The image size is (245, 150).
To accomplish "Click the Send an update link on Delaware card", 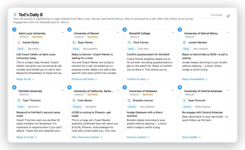I will point(138,137).
